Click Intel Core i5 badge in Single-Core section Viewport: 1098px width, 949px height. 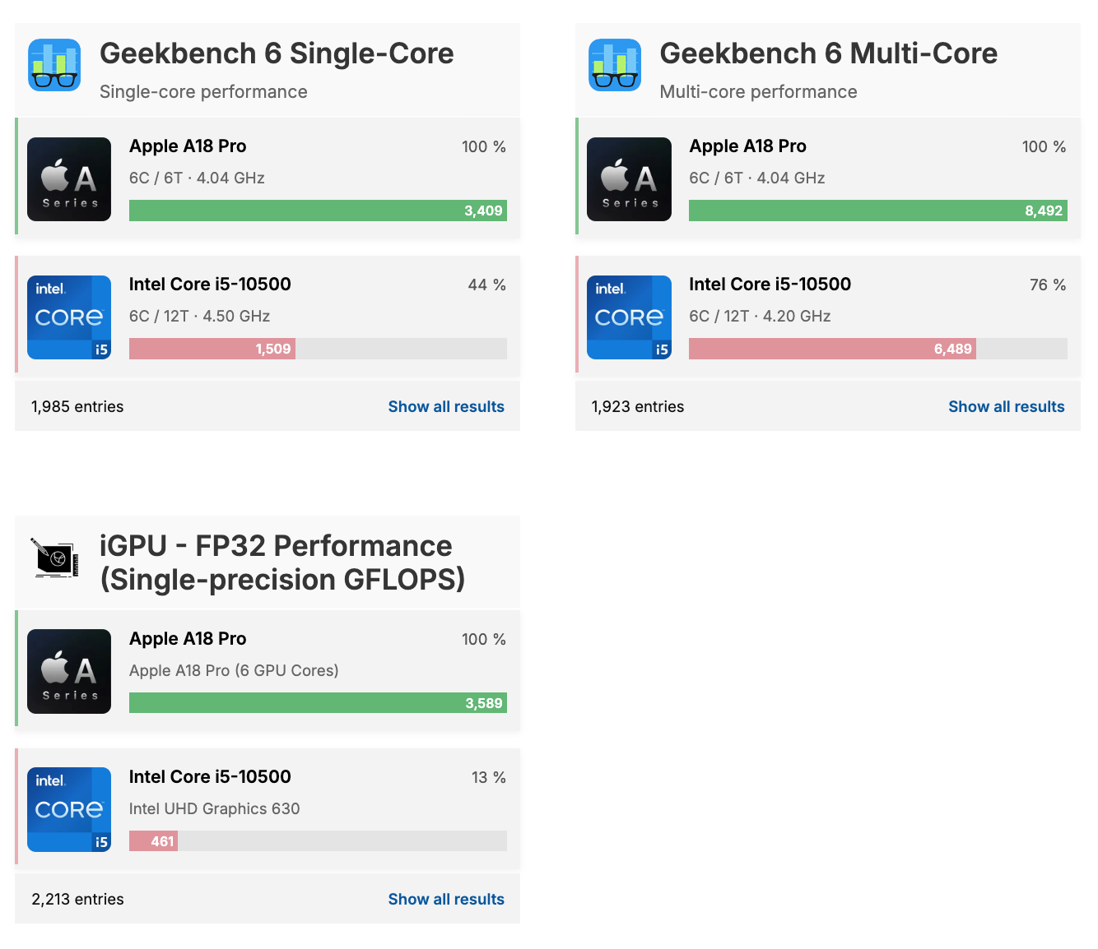pyautogui.click(x=69, y=317)
